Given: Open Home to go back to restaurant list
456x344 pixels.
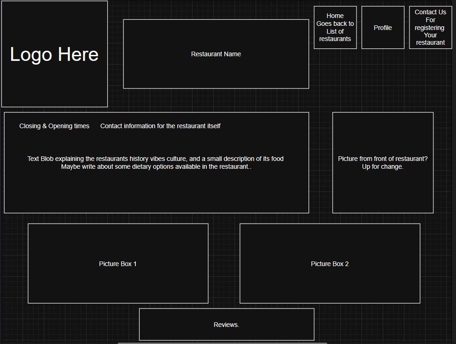Looking at the screenshot, I should (335, 27).
